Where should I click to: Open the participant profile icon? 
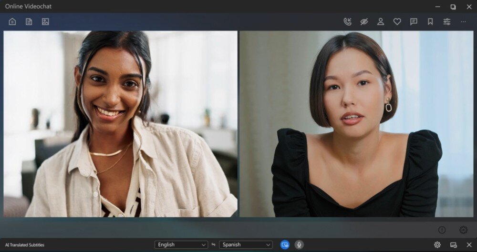381,21
